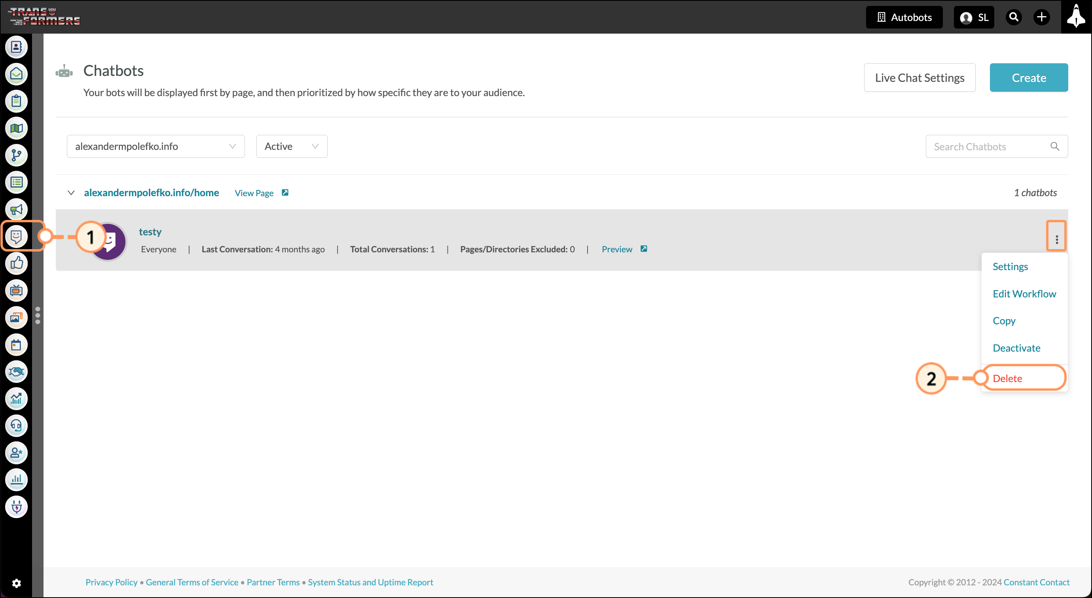Click the search magnifier in top bar
Screen dimensions: 1092x598
(x=1014, y=17)
